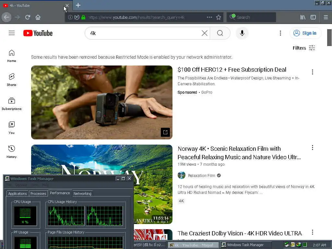Open the YouTube guide hamburger menu
The width and height of the screenshot is (332, 249).
point(12,33)
